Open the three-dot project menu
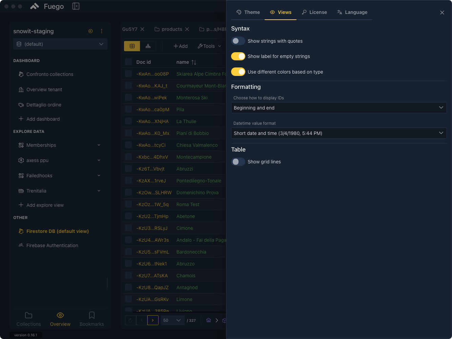 102,31
